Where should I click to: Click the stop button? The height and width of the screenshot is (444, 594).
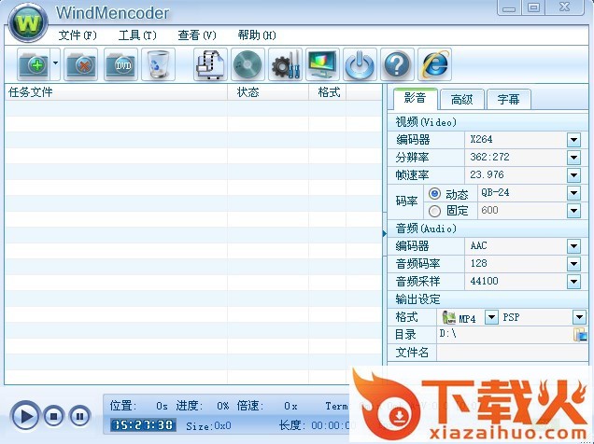pyautogui.click(x=54, y=416)
